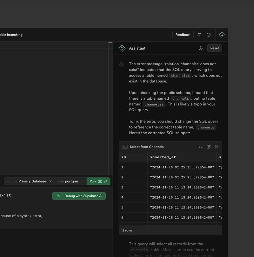Edit the Select from Channels snippet
Screen dimensions: 254x257
pos(209,147)
